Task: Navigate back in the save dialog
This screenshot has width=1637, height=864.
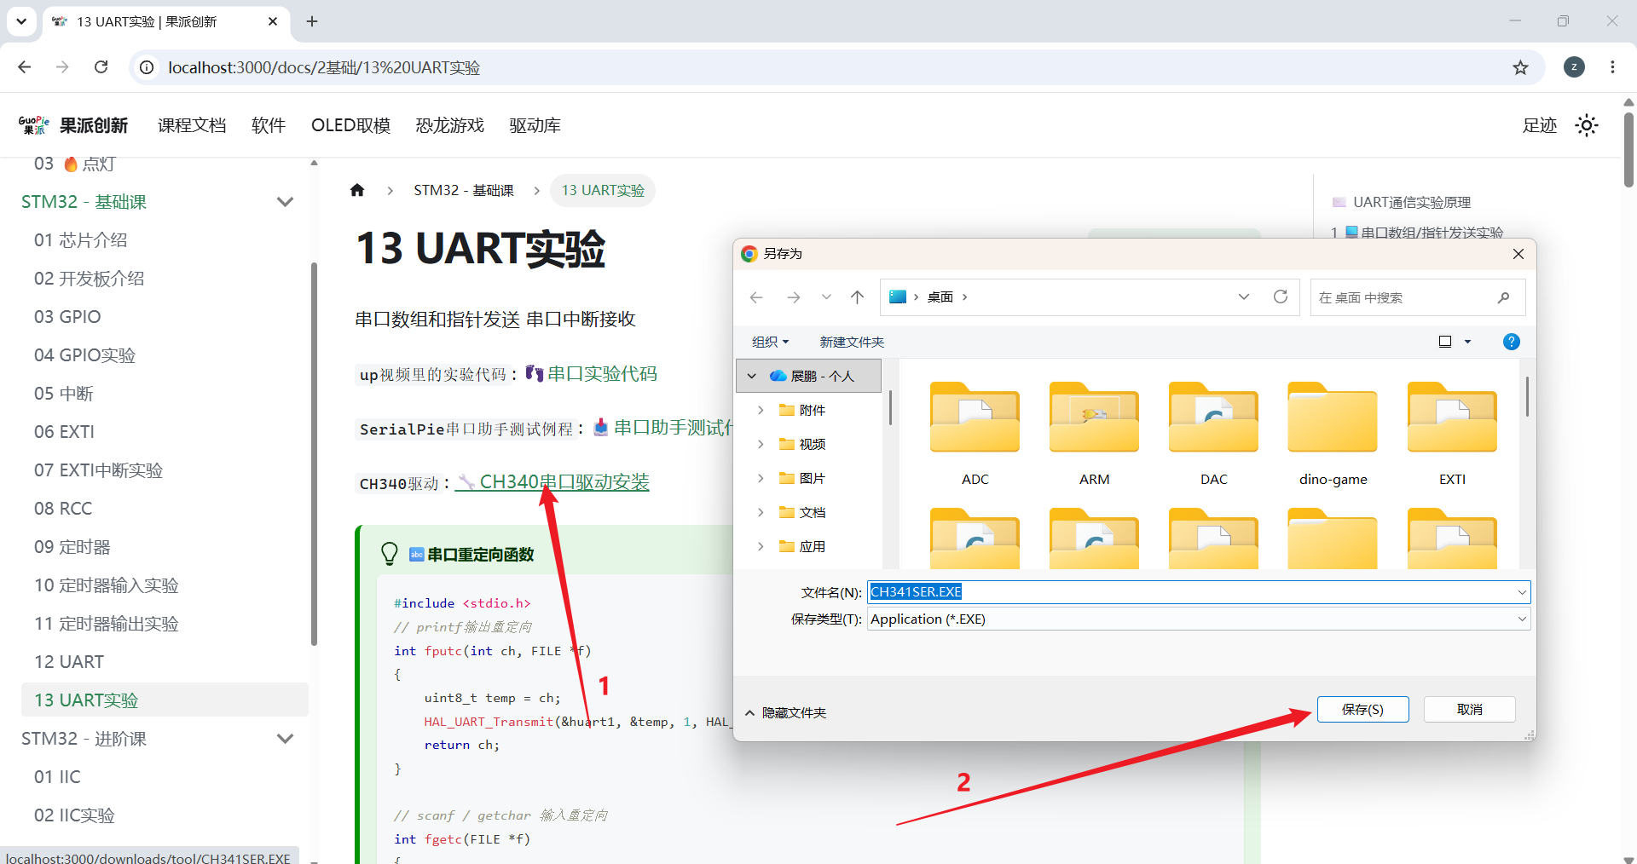Action: 756,297
